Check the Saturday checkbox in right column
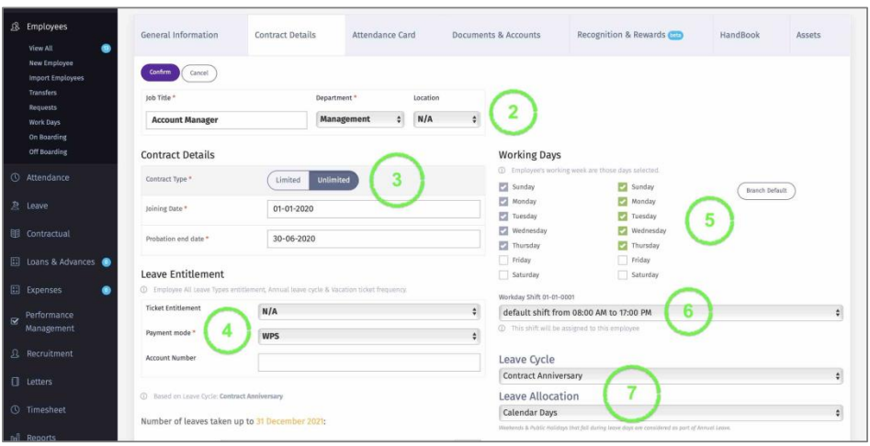The height and width of the screenshot is (446, 870). click(624, 274)
